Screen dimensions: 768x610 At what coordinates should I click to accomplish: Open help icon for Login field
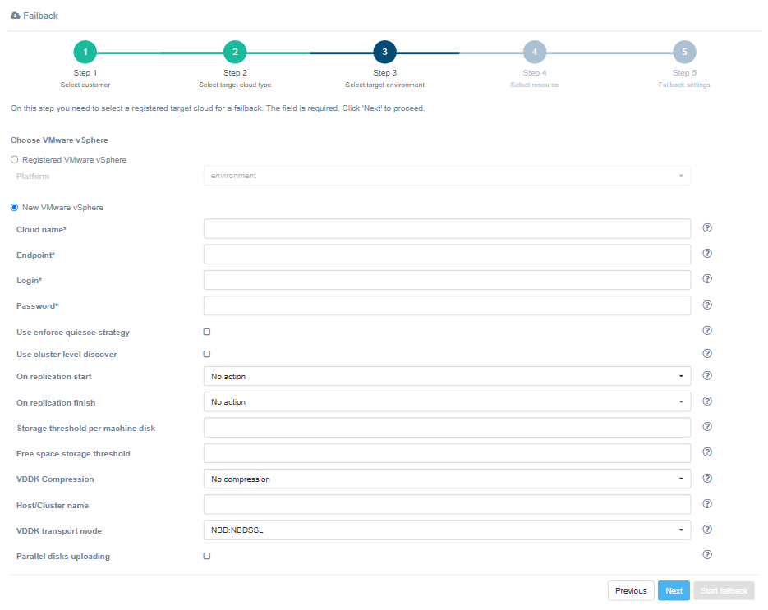[706, 278]
